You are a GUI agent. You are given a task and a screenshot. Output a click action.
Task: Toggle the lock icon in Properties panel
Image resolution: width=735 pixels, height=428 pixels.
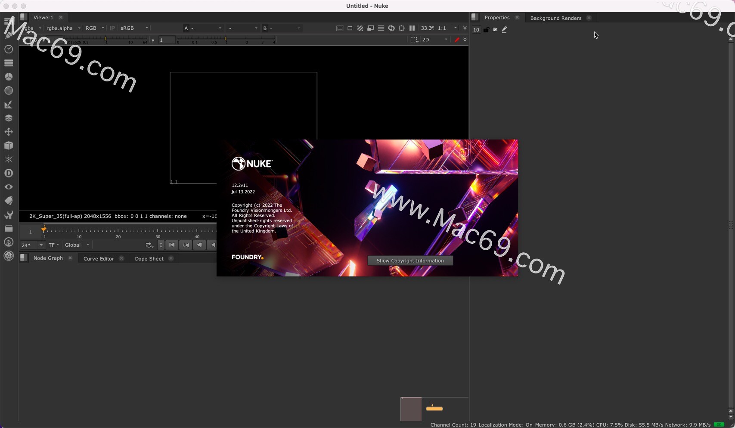click(486, 29)
